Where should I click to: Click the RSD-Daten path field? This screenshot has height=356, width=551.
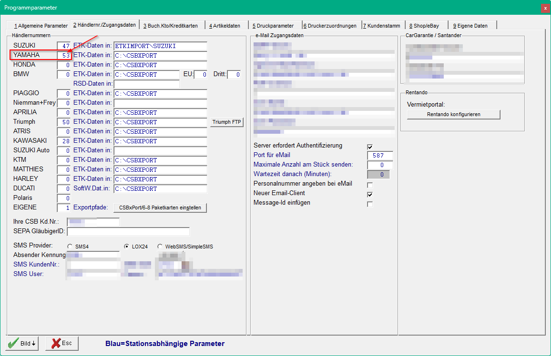pyautogui.click(x=146, y=84)
